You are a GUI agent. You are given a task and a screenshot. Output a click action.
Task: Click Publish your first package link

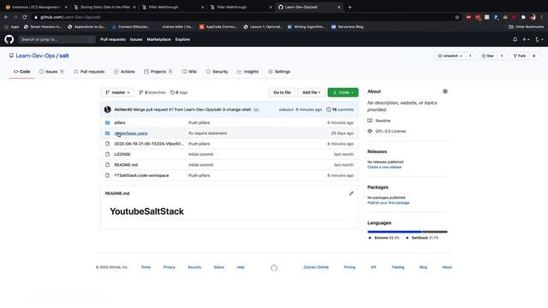click(388, 203)
